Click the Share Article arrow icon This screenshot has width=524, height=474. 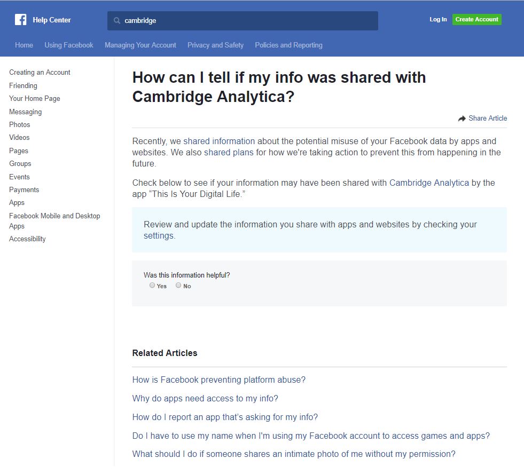(462, 118)
